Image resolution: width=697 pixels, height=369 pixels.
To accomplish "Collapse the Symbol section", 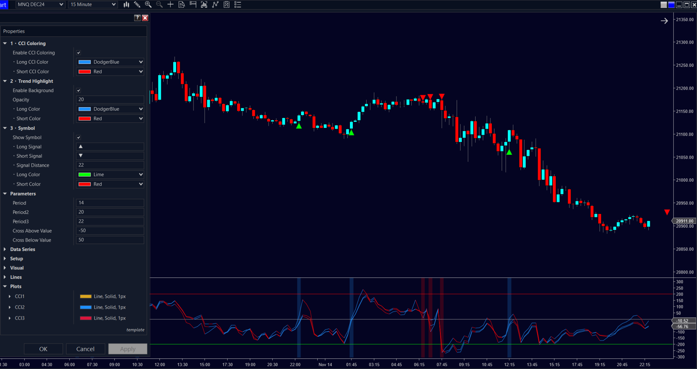I will [x=5, y=128].
